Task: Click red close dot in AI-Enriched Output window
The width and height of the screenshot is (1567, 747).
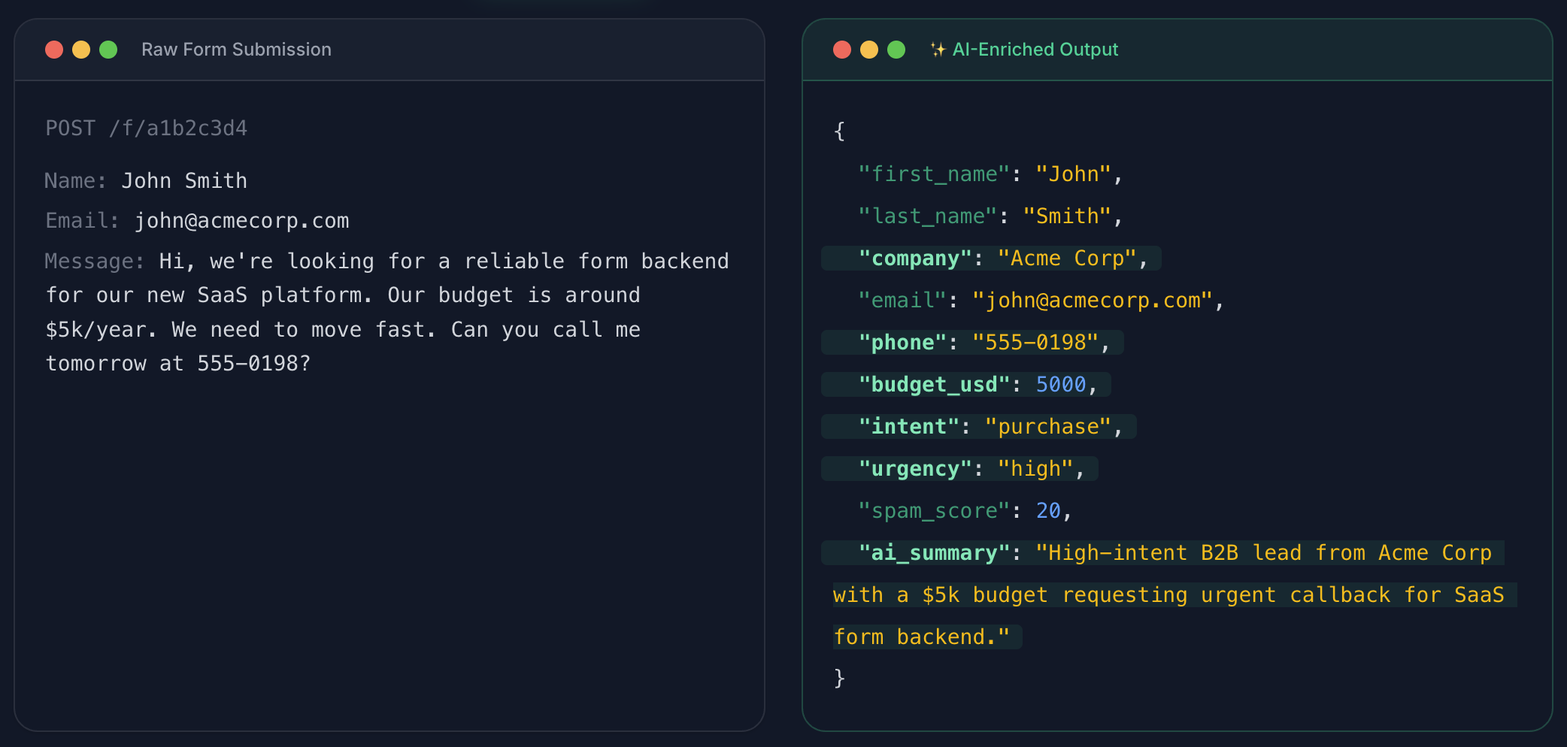Action: 842,50
